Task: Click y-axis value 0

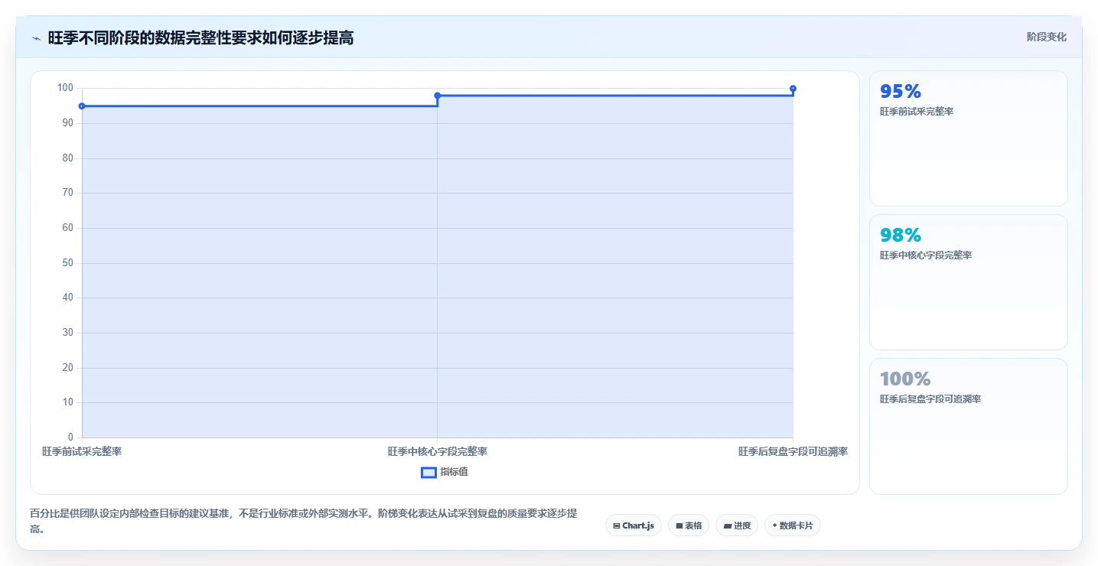Action: coord(70,438)
